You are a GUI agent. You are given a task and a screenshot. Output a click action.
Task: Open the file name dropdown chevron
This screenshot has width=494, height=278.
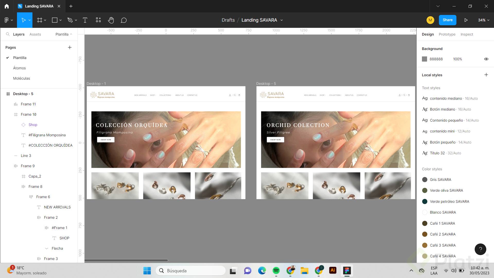pyautogui.click(x=282, y=20)
